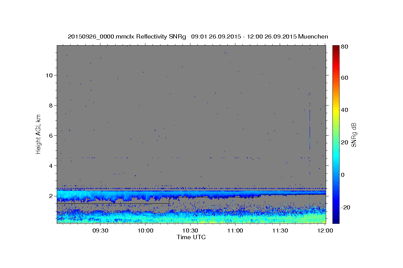
Task: Click the colorbar value 0
Action: [x=343, y=175]
